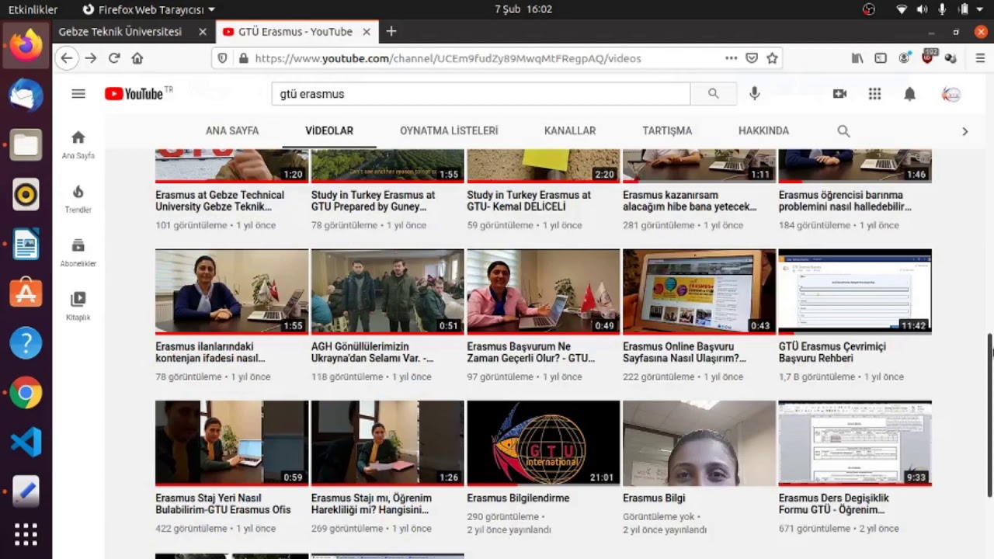
Task: Play the 0:49 Erasmus Başvurum thumbnail
Action: pyautogui.click(x=544, y=292)
